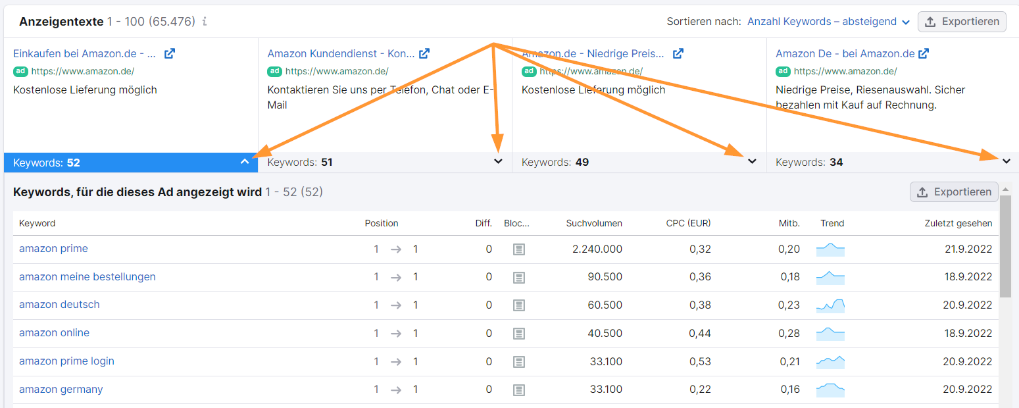1019x408 pixels.
Task: View trend chart for amazon germany
Action: pyautogui.click(x=830, y=390)
